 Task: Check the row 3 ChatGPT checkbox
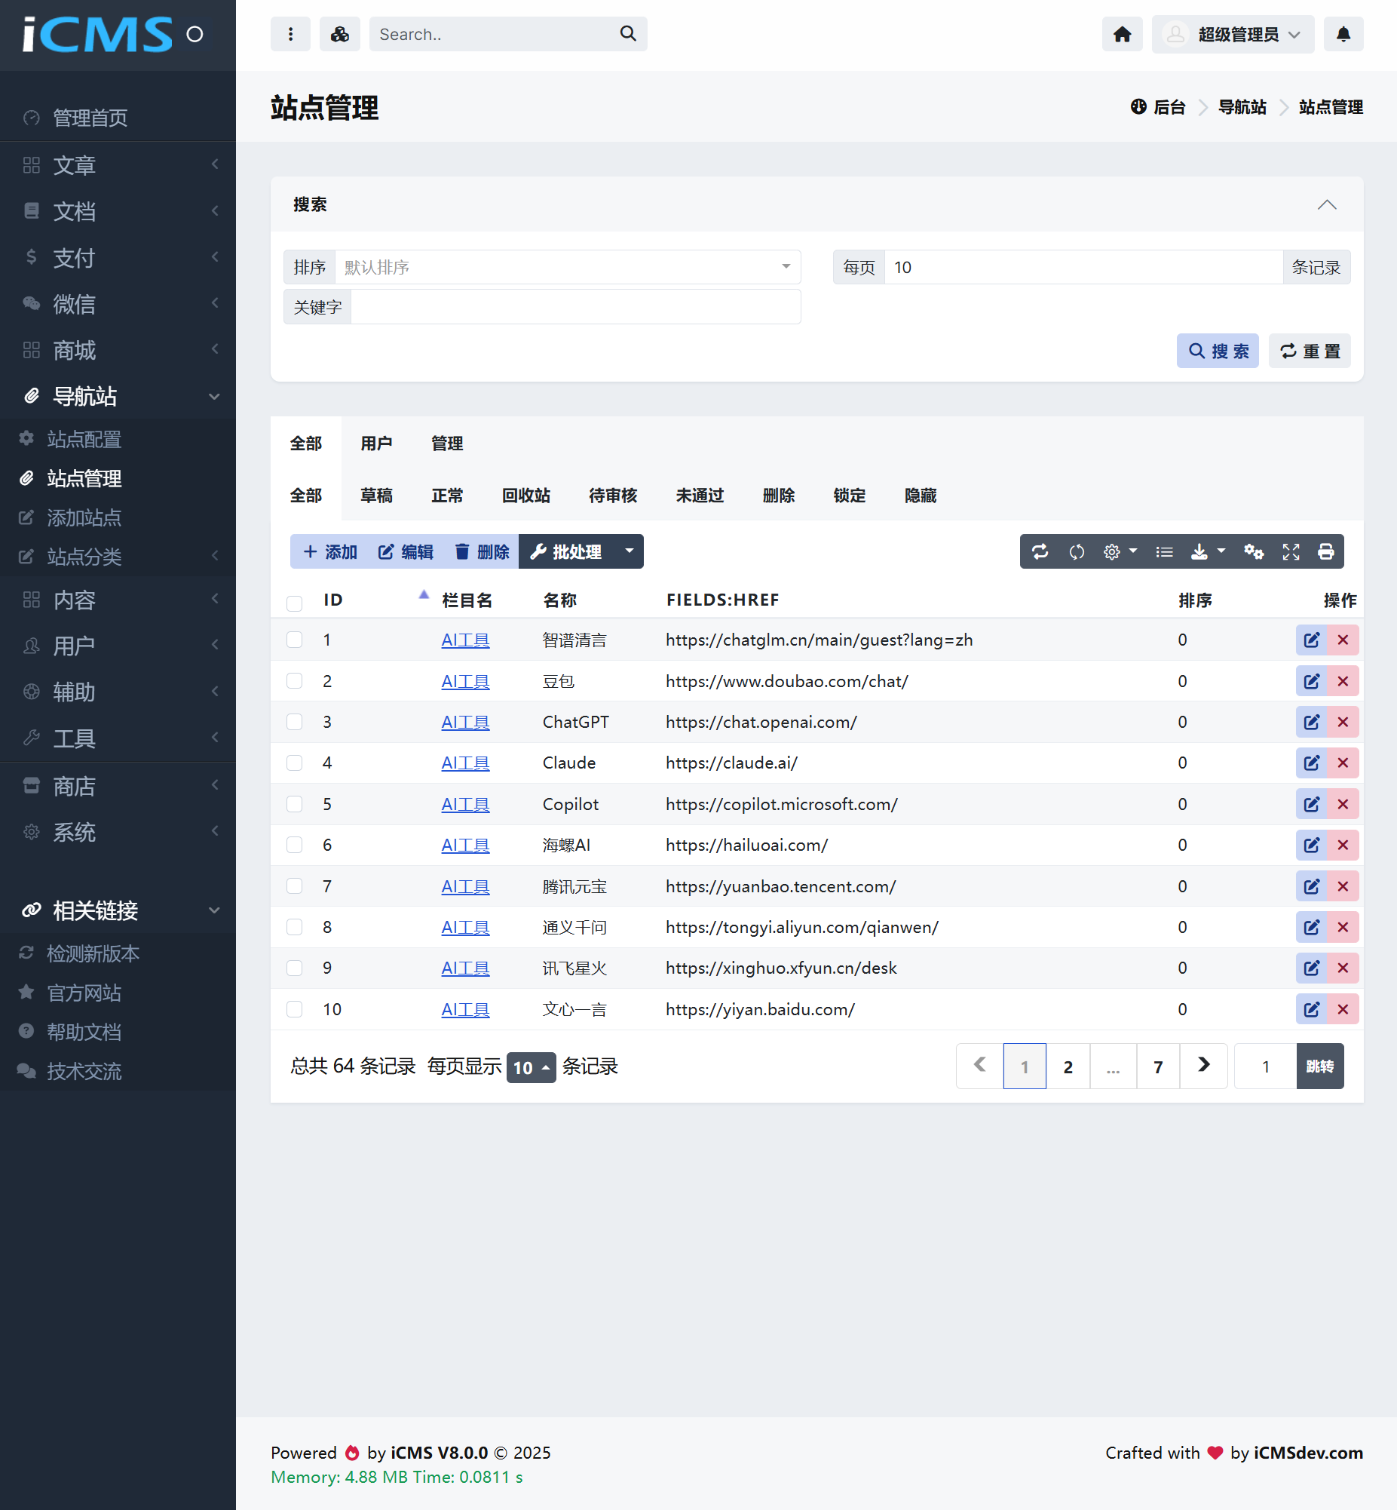[294, 721]
